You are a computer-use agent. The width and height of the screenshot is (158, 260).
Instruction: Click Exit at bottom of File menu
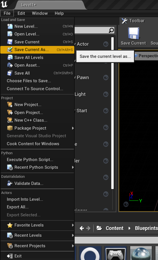pyautogui.click(x=37, y=256)
